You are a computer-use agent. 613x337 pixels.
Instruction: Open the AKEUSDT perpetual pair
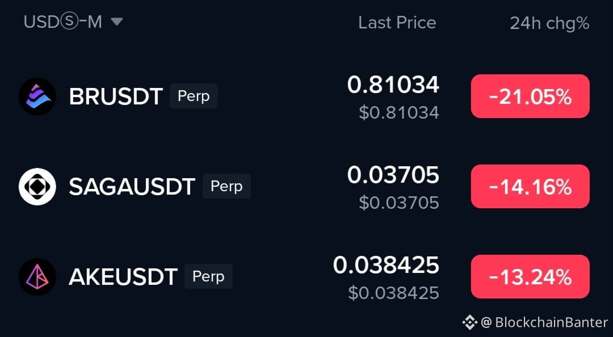pos(123,277)
